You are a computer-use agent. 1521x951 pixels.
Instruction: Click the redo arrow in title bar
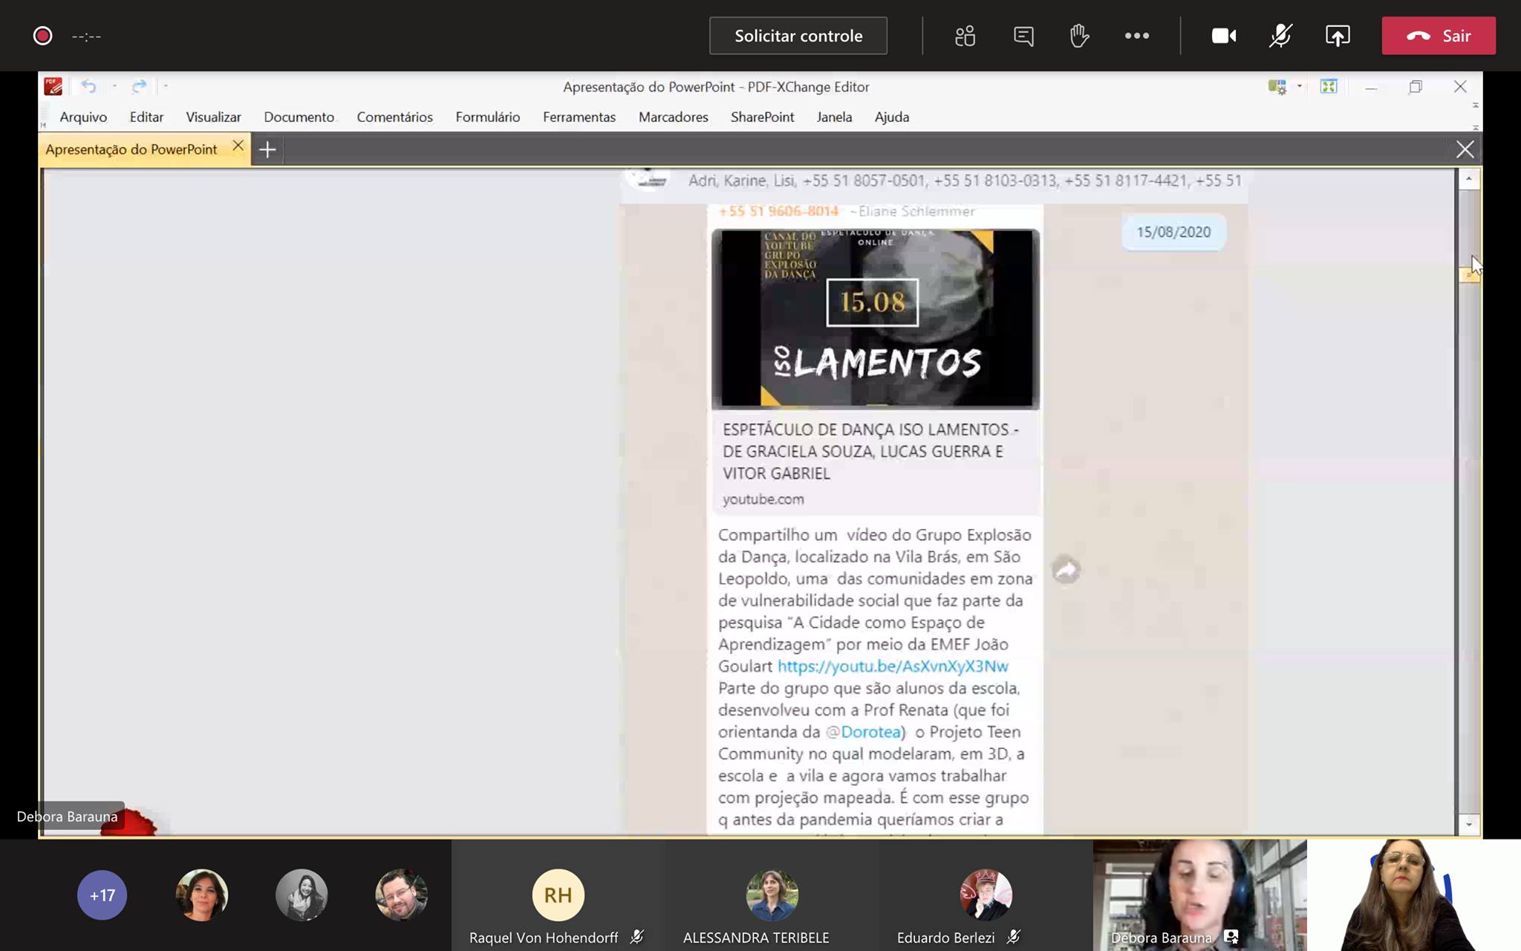pos(139,86)
